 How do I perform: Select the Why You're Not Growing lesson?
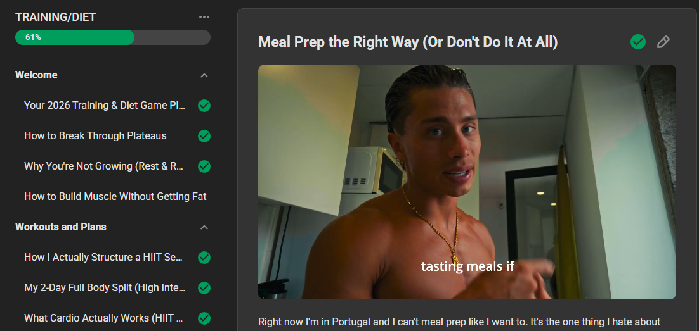(x=104, y=166)
